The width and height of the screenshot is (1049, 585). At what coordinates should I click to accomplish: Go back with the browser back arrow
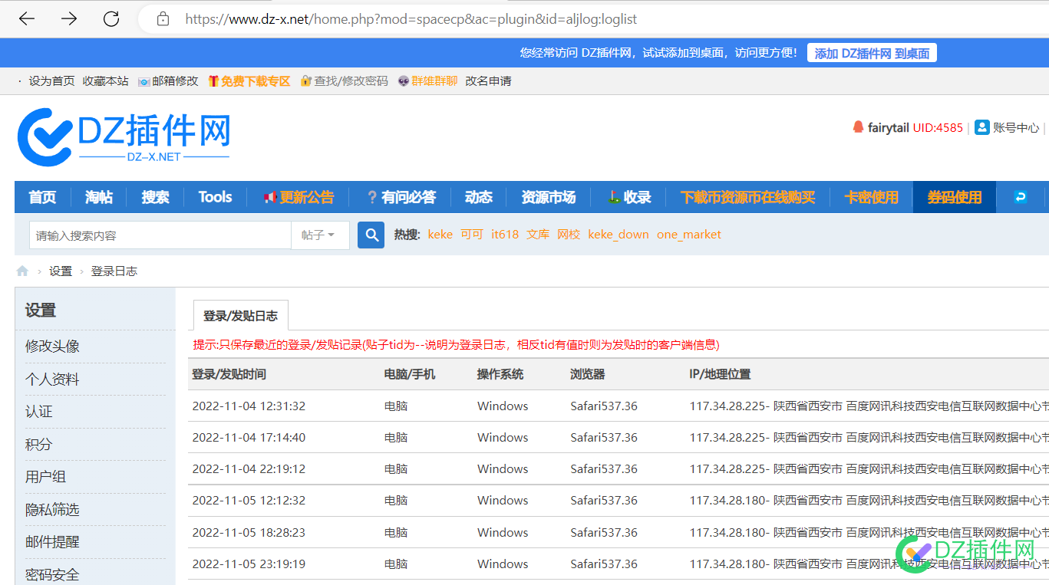27,19
